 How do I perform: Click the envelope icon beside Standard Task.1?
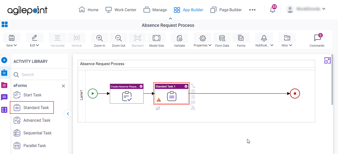[x=193, y=102]
